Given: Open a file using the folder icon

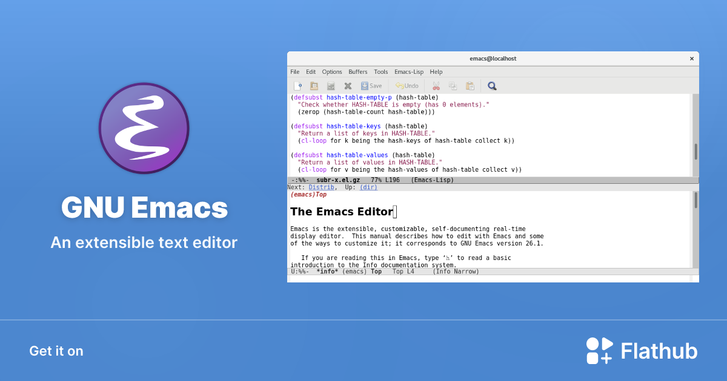Looking at the screenshot, I should (314, 85).
